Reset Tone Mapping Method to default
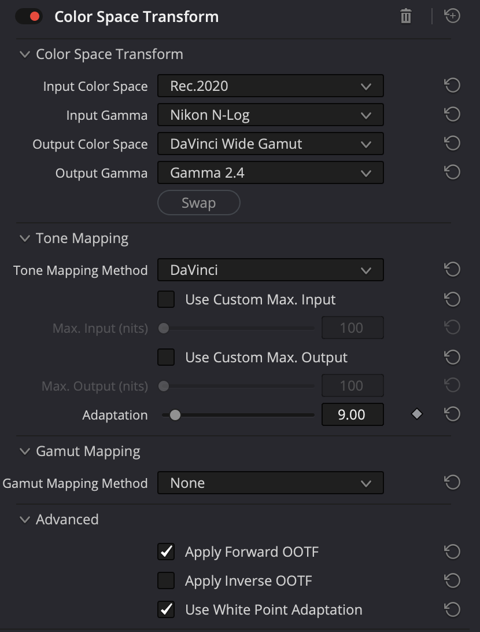480x632 pixels. (x=452, y=269)
